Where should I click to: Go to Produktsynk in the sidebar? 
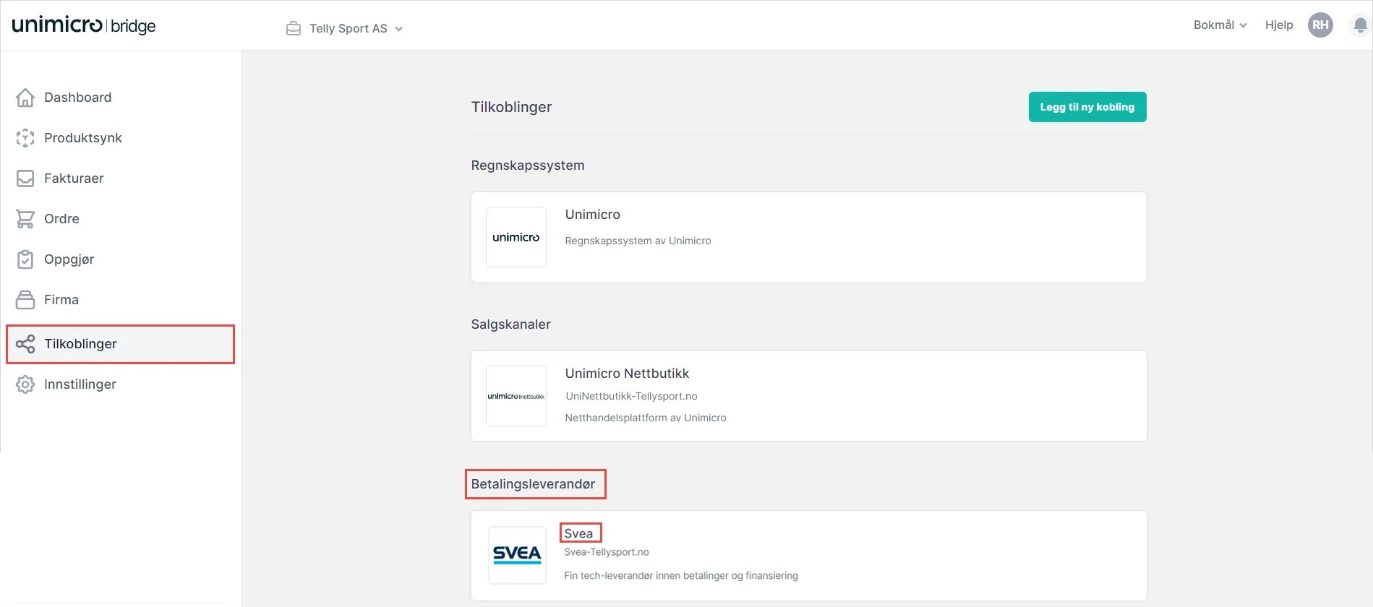(82, 138)
